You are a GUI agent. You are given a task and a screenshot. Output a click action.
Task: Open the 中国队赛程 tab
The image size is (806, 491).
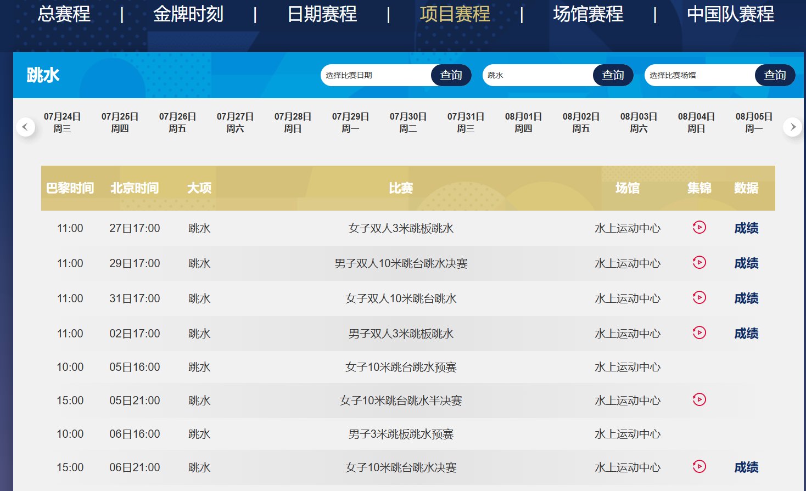tap(730, 14)
